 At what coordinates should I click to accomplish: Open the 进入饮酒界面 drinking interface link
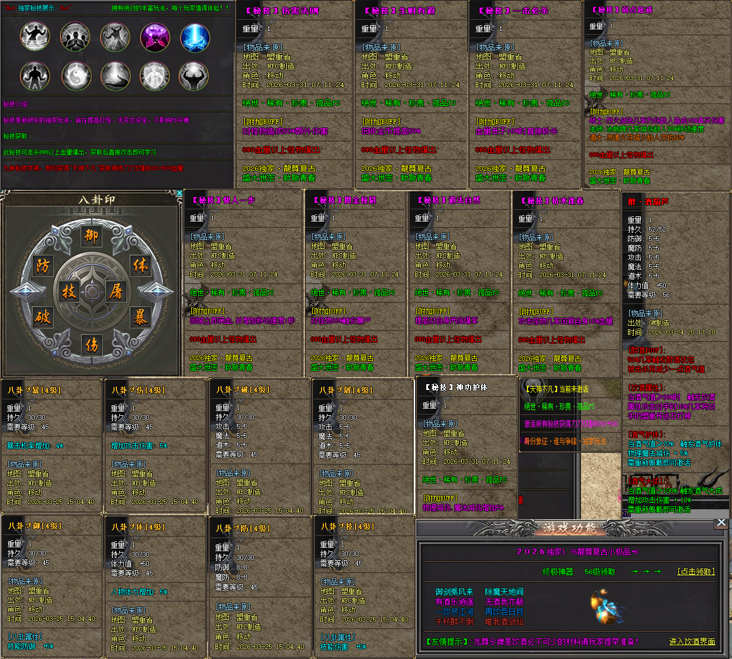point(692,641)
